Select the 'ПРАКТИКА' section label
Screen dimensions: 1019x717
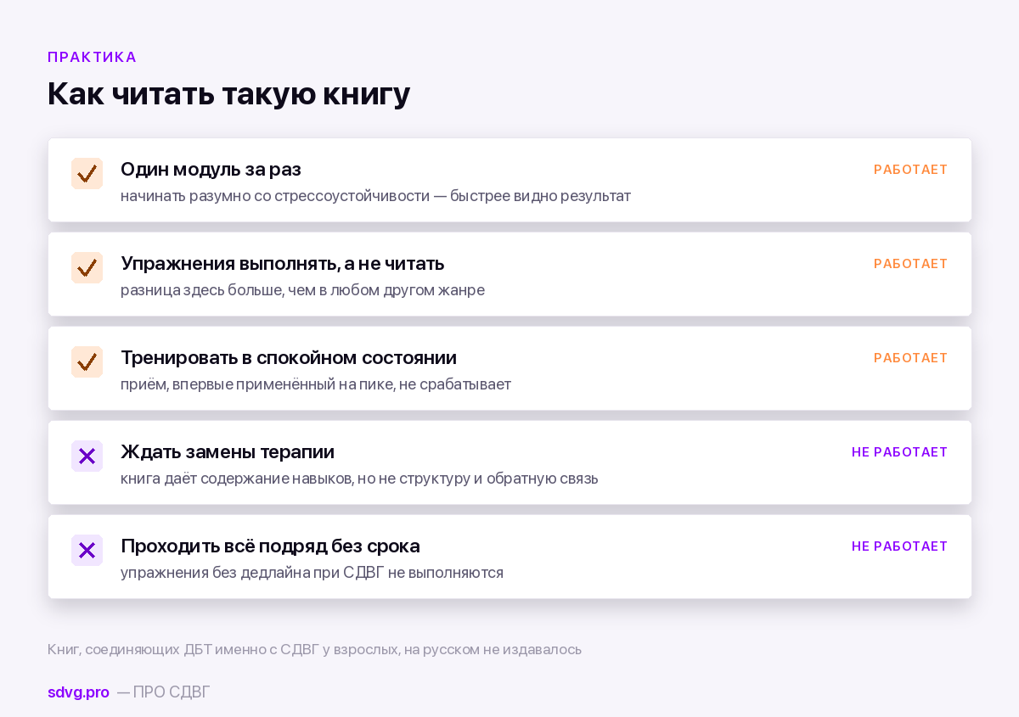pyautogui.click(x=92, y=57)
